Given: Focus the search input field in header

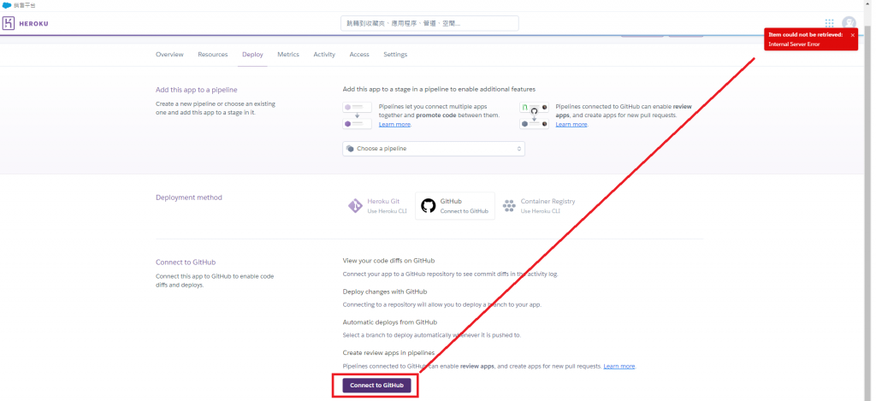Looking at the screenshot, I should [429, 23].
